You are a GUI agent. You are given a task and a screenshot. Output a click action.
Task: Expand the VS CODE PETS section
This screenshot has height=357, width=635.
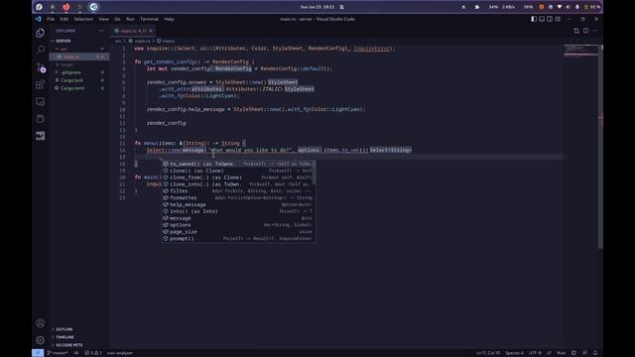79,345
